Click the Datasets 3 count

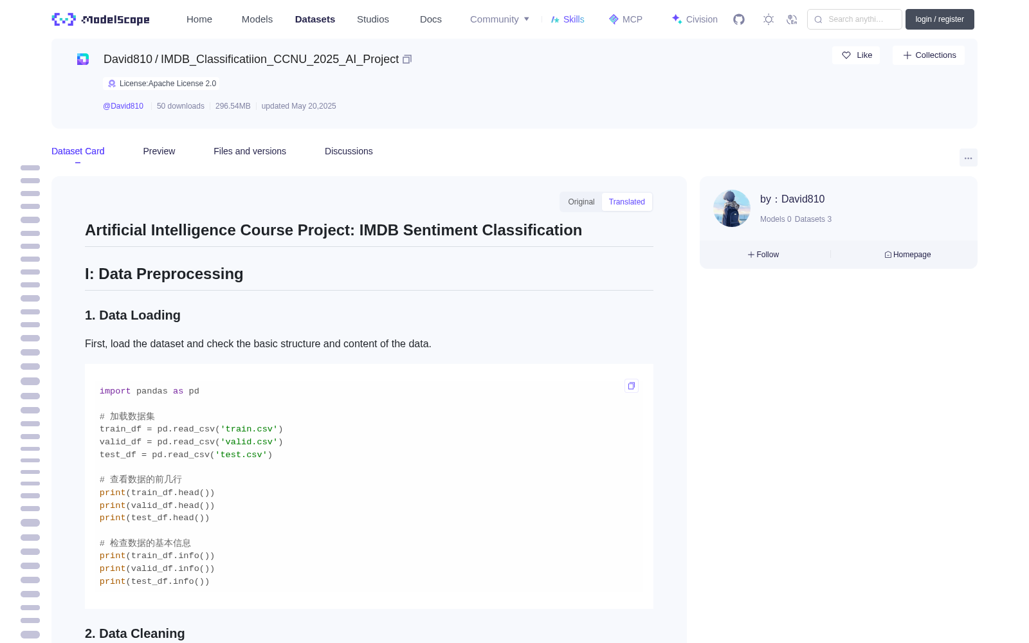(813, 219)
